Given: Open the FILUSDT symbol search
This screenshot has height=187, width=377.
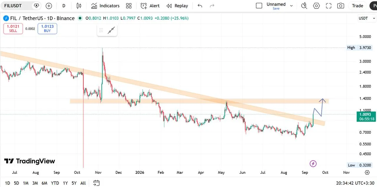Looking at the screenshot, I should point(21,6).
